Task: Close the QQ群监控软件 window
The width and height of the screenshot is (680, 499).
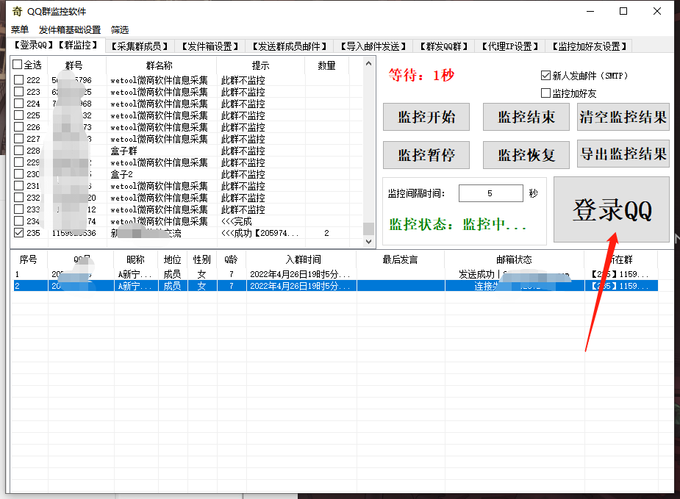Action: 657,11
